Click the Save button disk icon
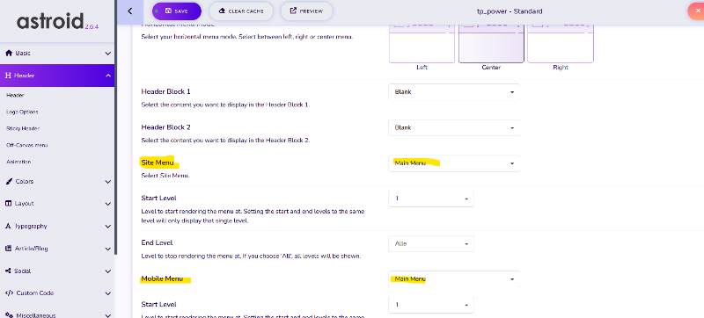The image size is (704, 318). (x=168, y=11)
